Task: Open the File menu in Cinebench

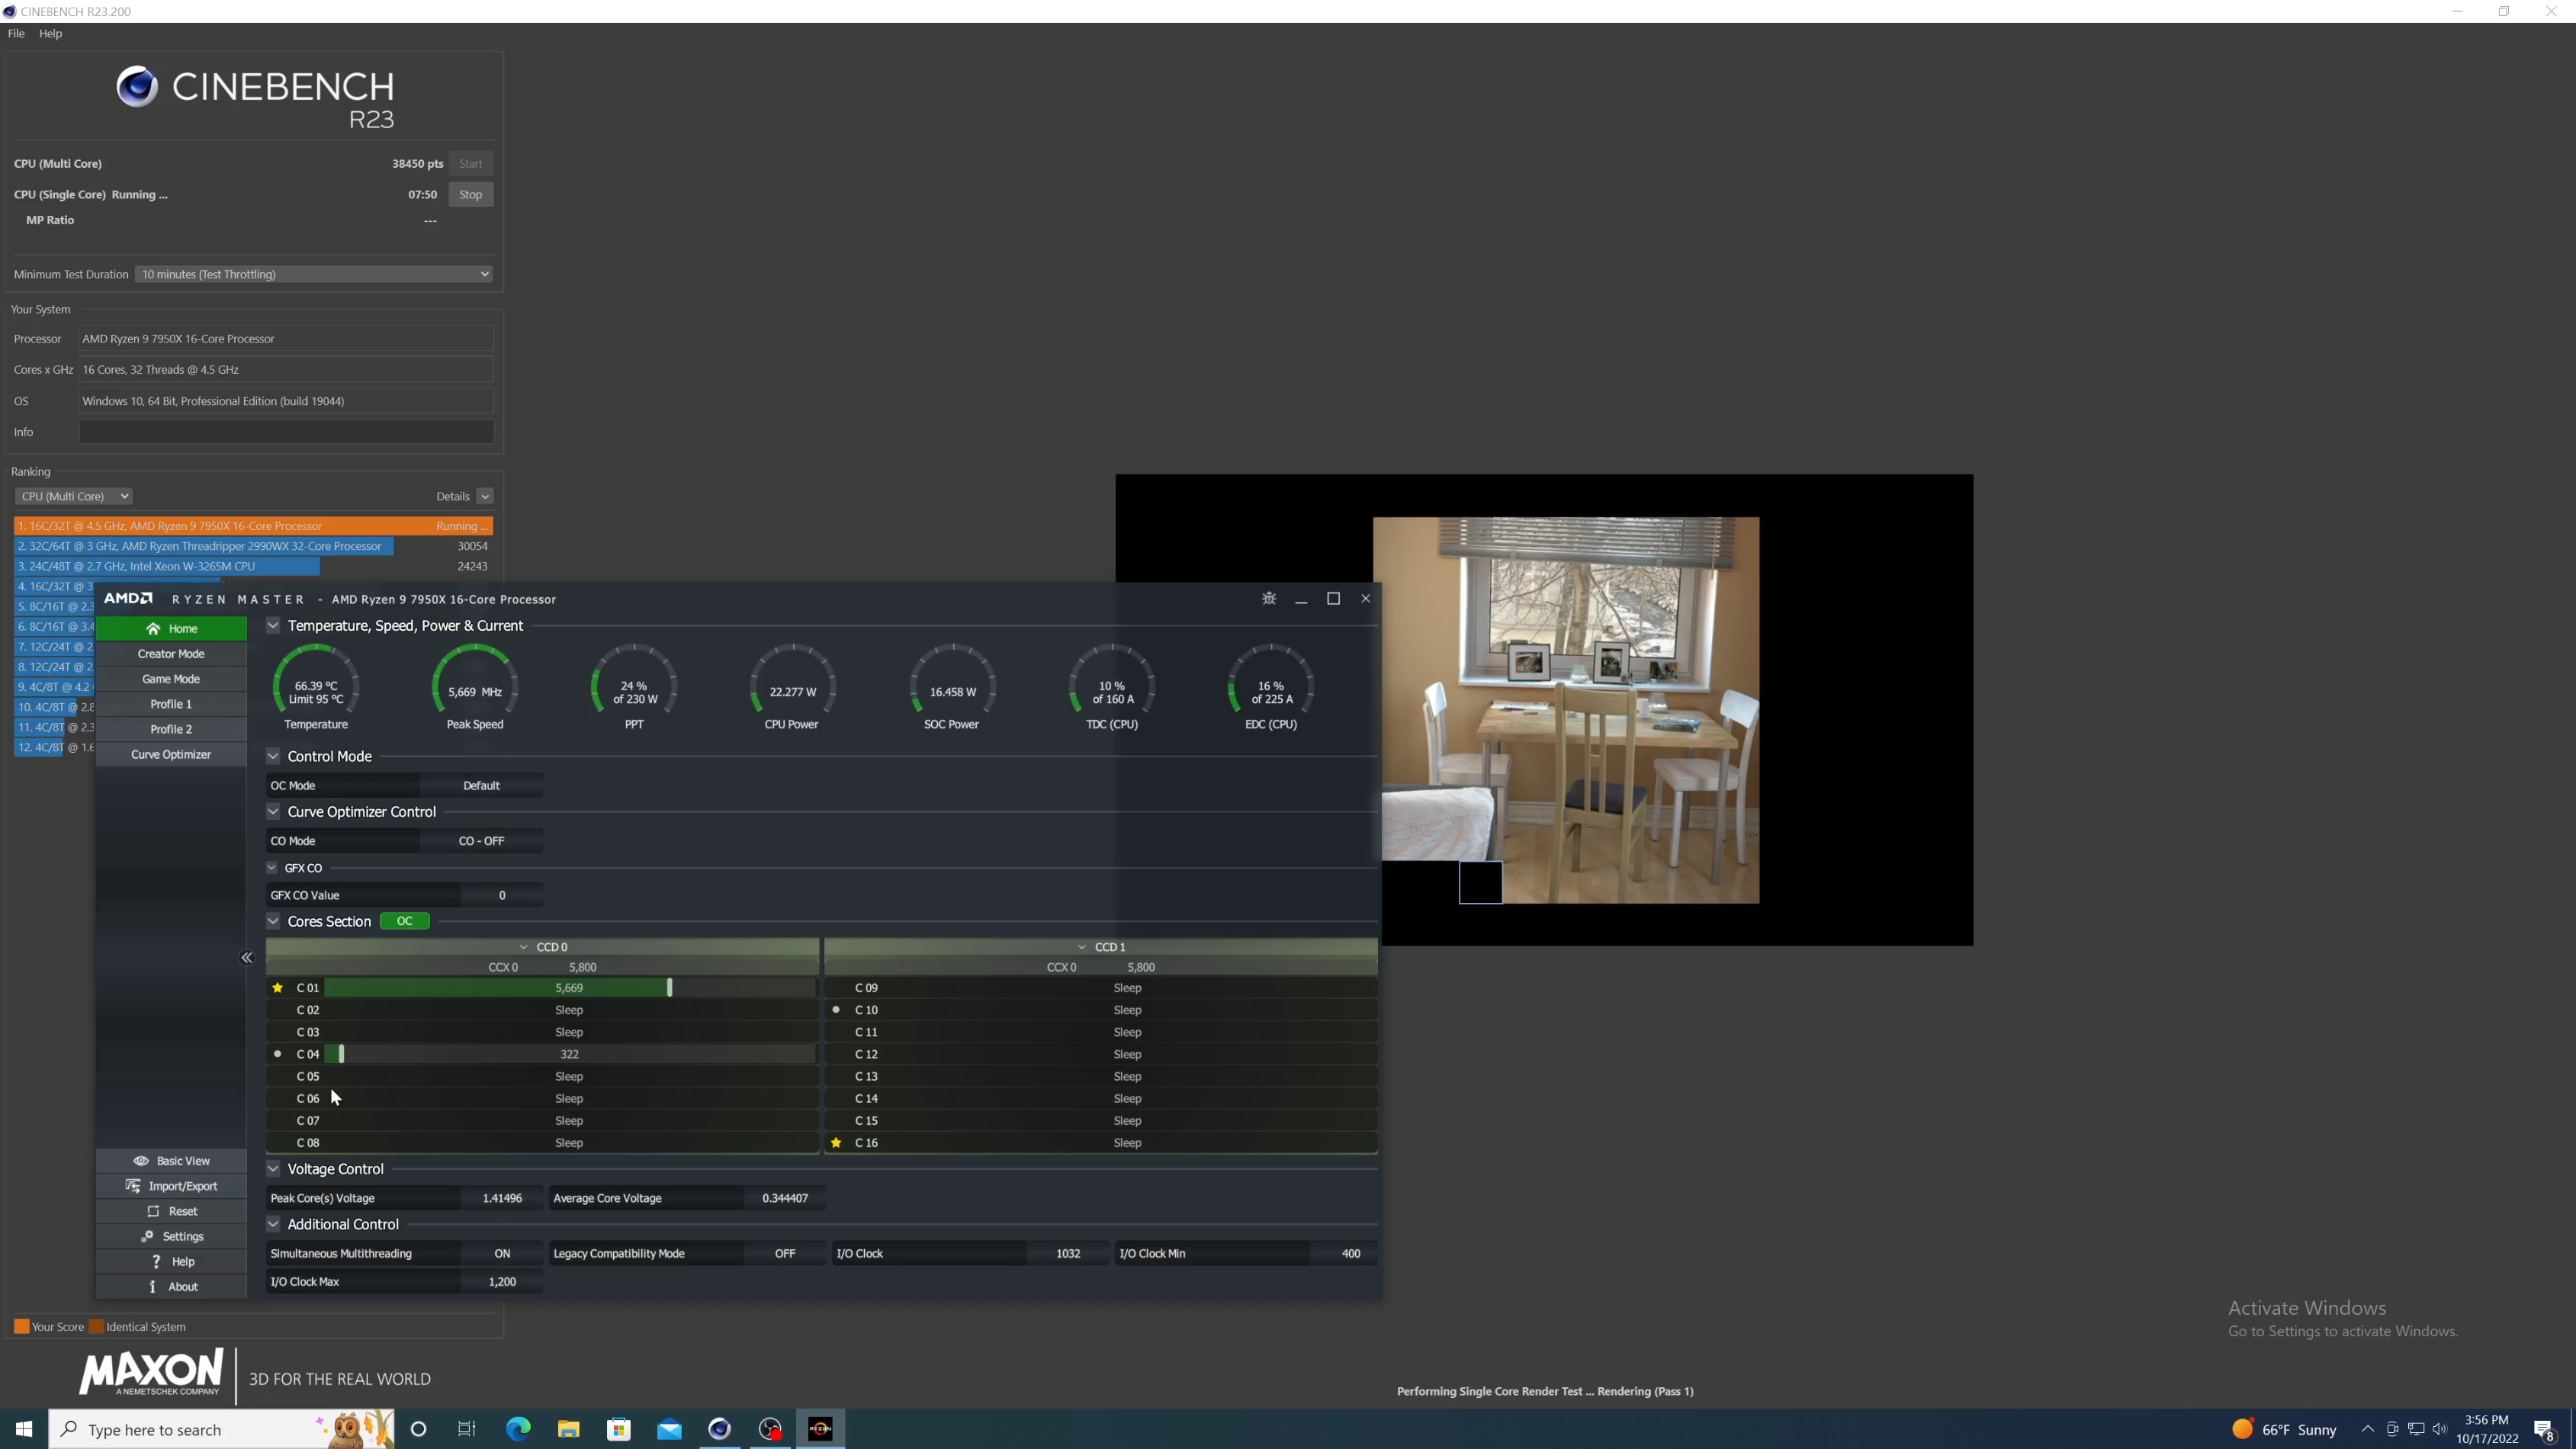Action: pyautogui.click(x=16, y=33)
